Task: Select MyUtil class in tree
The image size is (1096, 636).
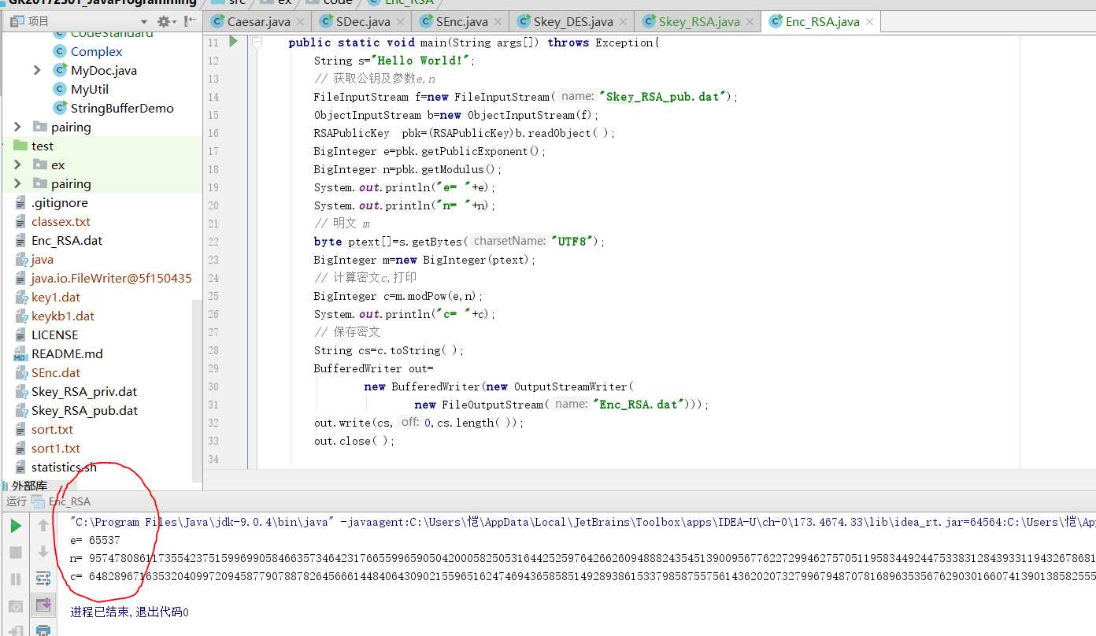Action: coord(90,89)
